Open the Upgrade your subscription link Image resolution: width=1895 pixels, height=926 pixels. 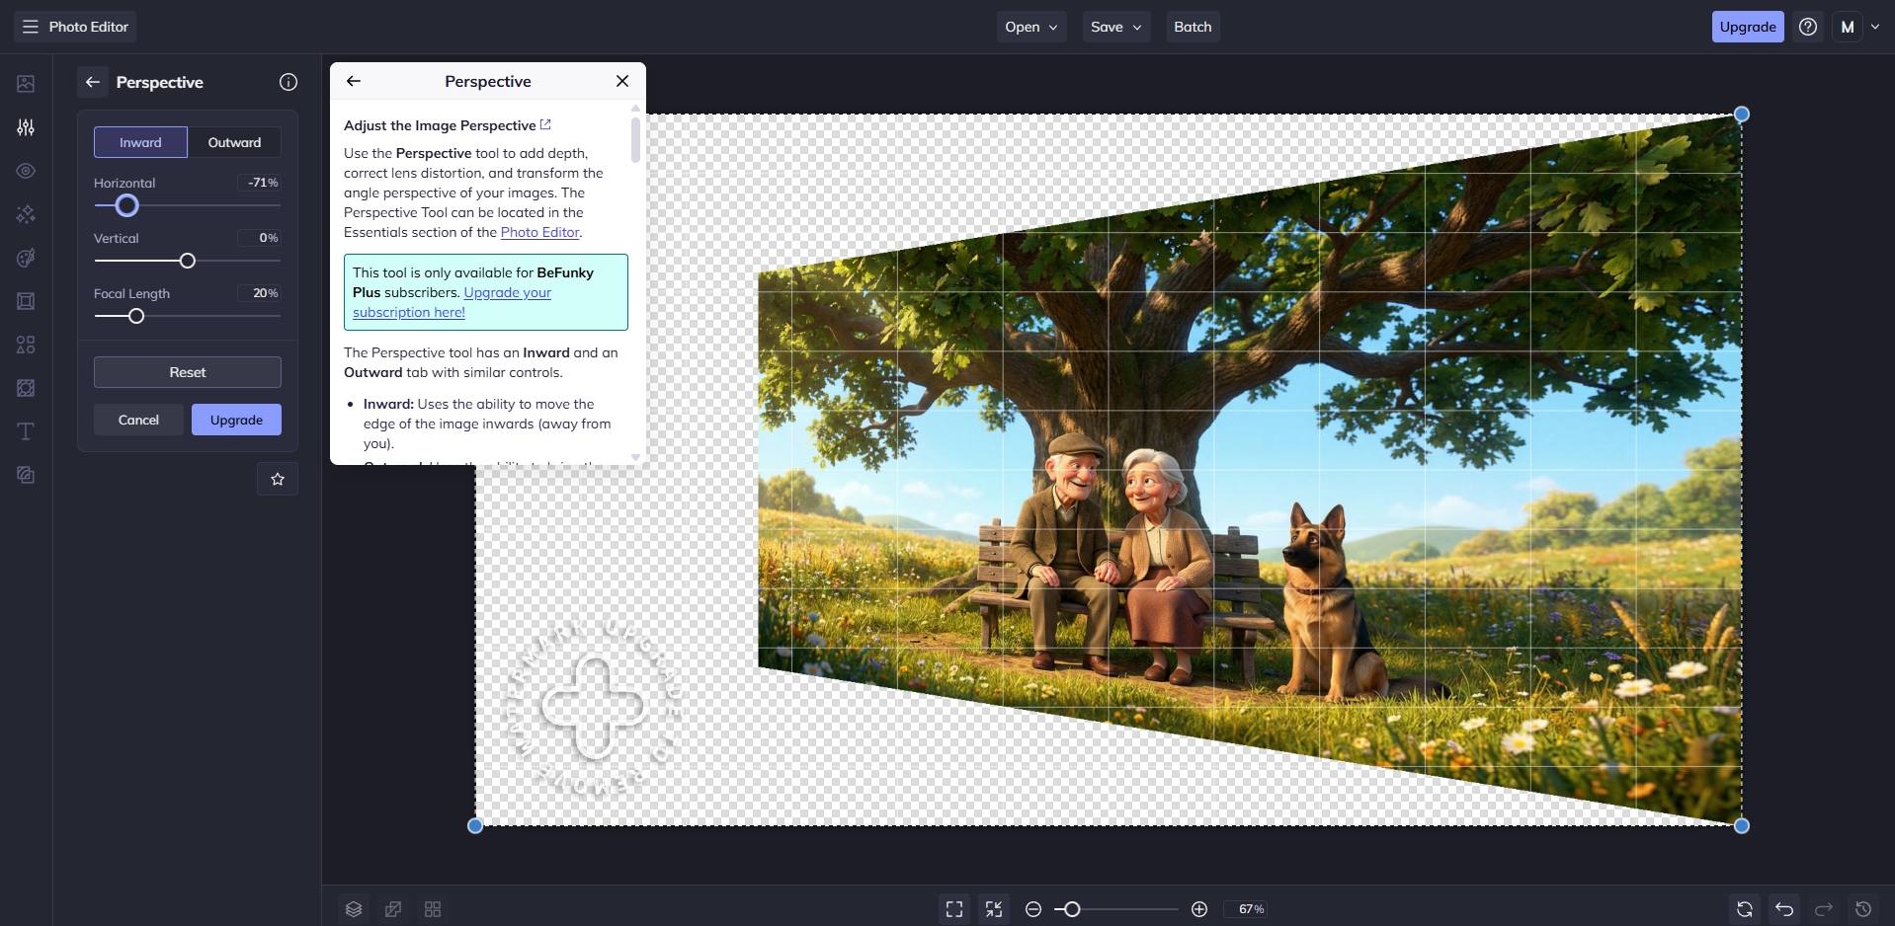tap(507, 293)
